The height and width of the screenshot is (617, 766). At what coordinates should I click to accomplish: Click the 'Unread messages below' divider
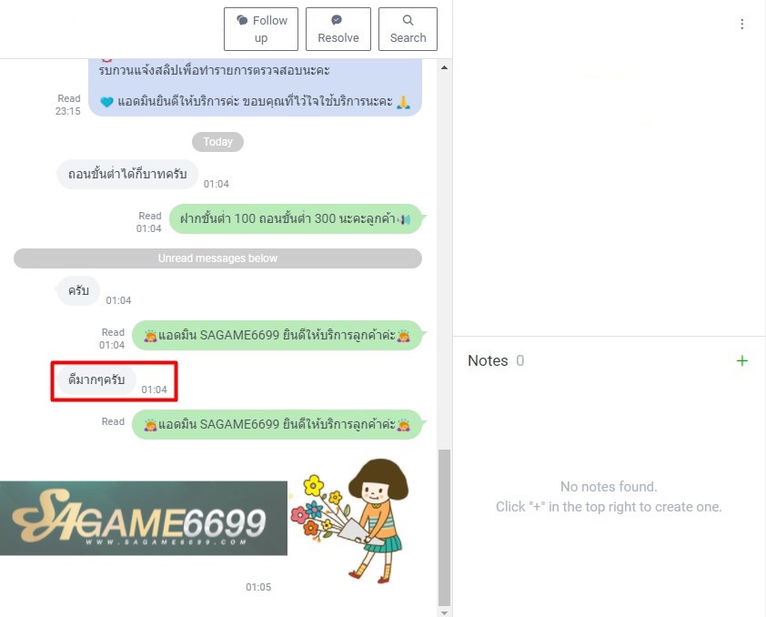pyautogui.click(x=217, y=258)
